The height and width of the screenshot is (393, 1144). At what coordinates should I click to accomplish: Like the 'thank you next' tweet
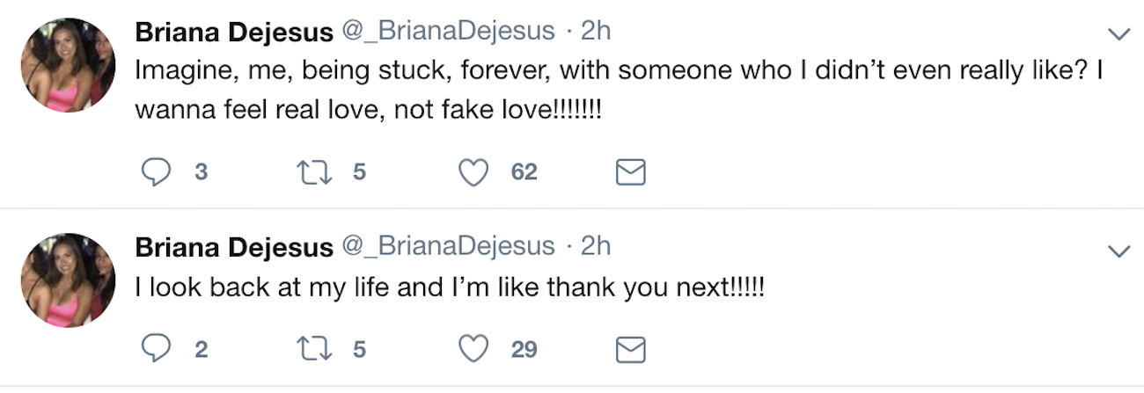[474, 350]
